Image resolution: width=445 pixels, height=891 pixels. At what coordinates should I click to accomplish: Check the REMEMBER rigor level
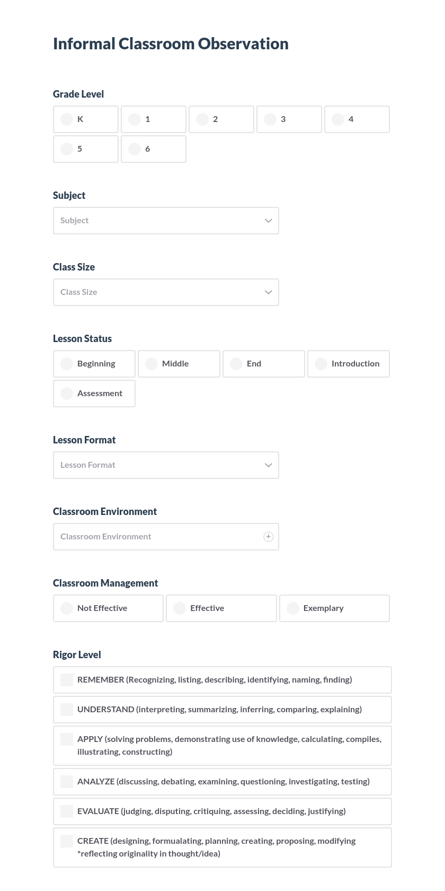[67, 679]
